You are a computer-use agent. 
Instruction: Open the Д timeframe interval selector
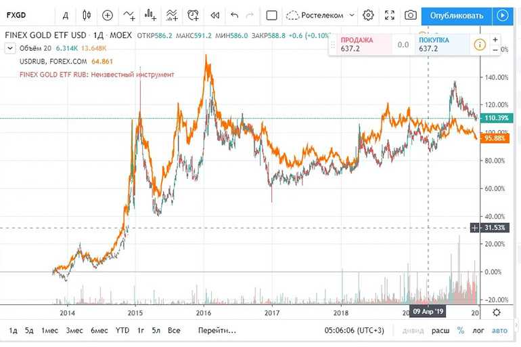(66, 16)
